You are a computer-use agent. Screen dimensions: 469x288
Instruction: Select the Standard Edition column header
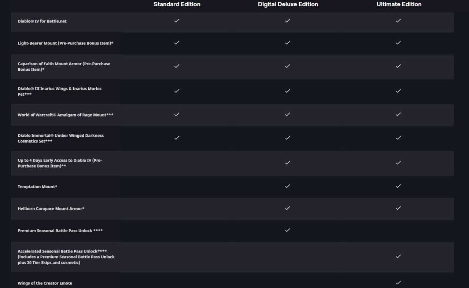click(x=177, y=4)
